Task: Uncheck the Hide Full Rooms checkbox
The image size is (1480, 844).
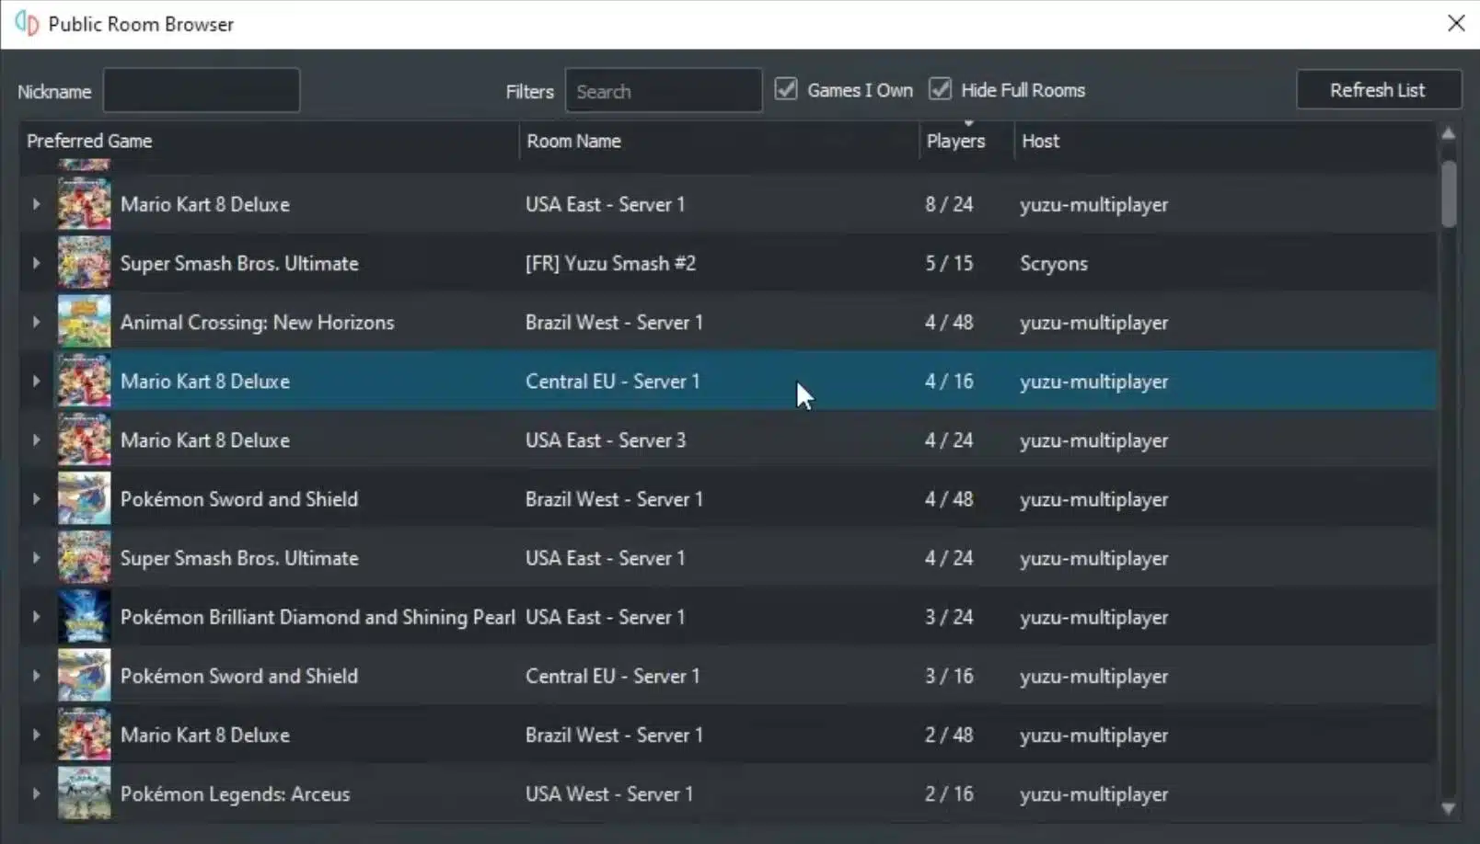Action: coord(939,89)
